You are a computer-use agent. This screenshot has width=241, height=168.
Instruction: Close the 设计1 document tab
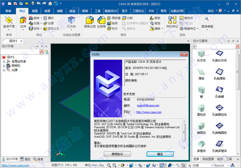(x=21, y=41)
